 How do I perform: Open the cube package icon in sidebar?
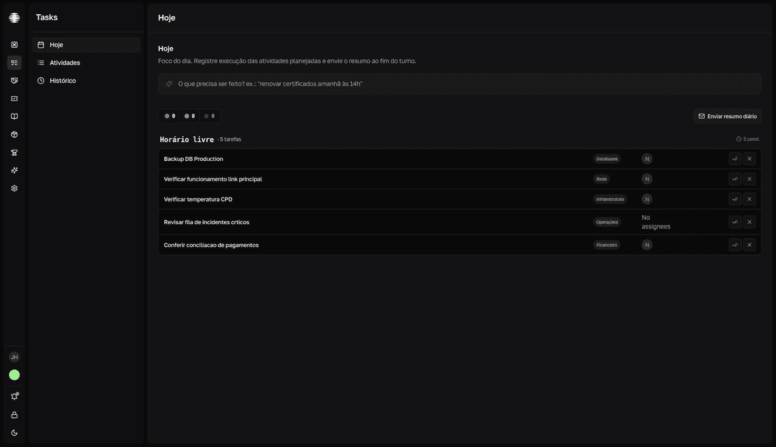(14, 134)
